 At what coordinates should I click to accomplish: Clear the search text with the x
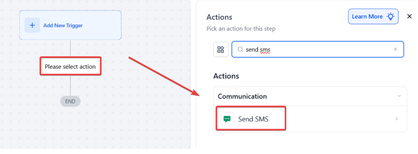(x=395, y=49)
